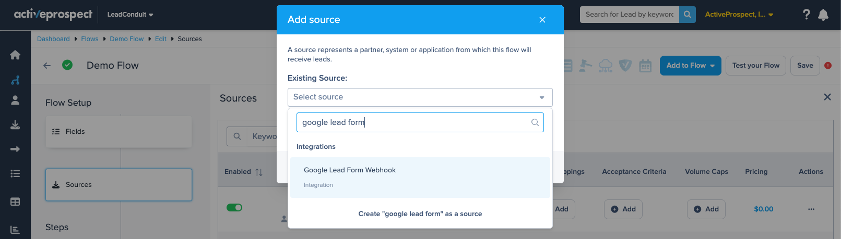Click the notification bell icon
This screenshot has width=841, height=239.
[823, 15]
